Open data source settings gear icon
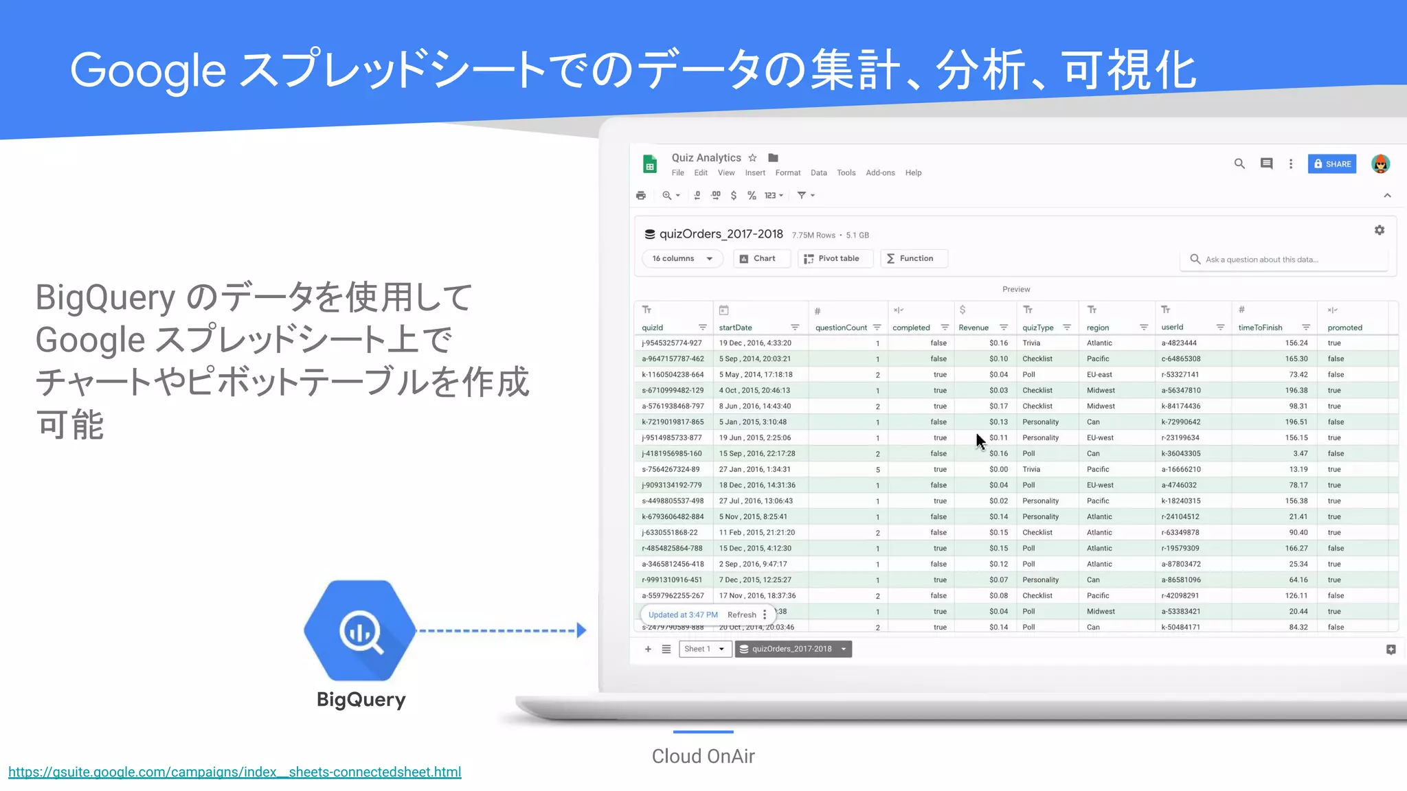The width and height of the screenshot is (1407, 791). click(1379, 230)
